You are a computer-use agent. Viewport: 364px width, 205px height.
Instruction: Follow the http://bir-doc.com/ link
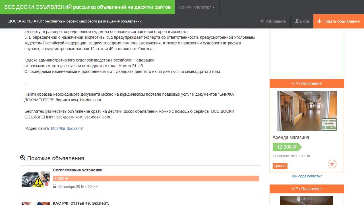[x=67, y=128]
